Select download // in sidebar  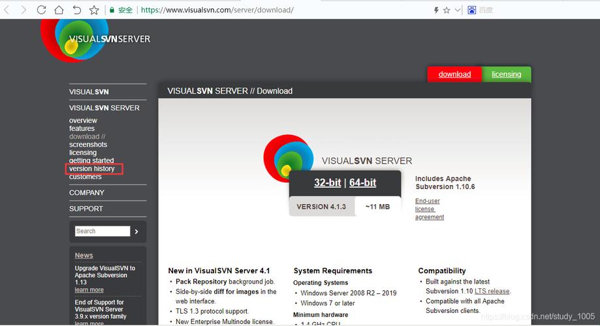tap(87, 136)
